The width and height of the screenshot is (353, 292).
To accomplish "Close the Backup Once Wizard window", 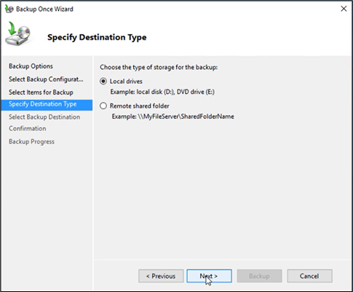I will (344, 9).
